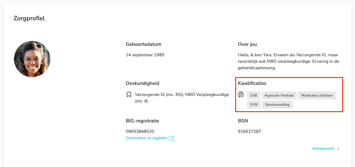Image resolution: width=355 pixels, height=167 pixels.
Task: Select the LVB qualification tag
Action: [x=254, y=95]
